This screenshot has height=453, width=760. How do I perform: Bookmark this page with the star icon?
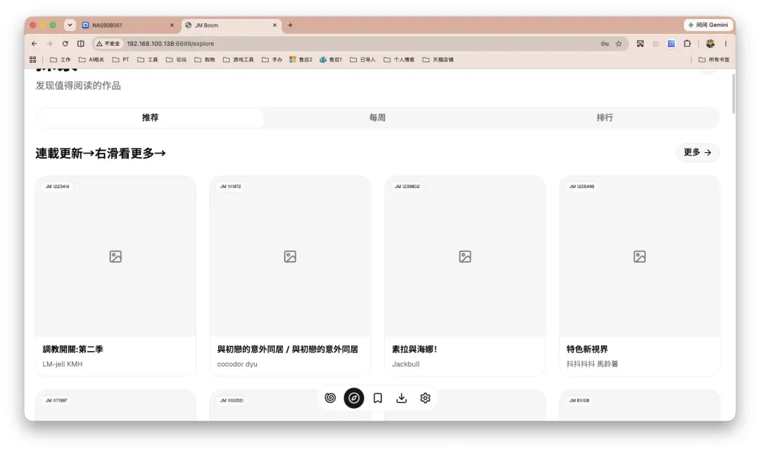point(619,44)
